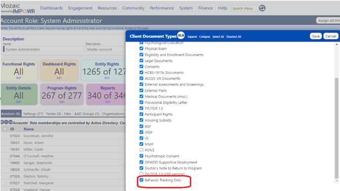The image size is (340, 191).
Task: Switch to the Settings (27) tab
Action: [x=33, y=114]
